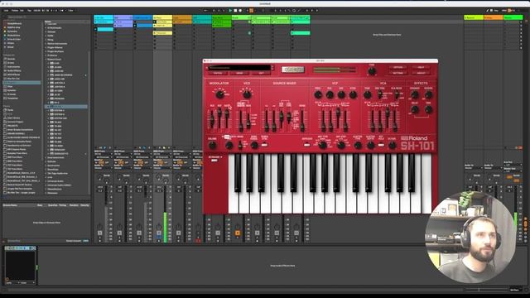
Task: Flip the portamento mode switch on SH-101
Action: click(x=240, y=146)
